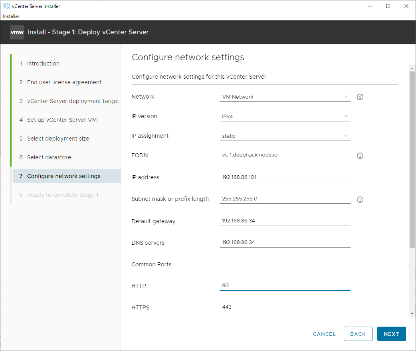Close the vCenter Server Installer window
416x351 pixels.
pyautogui.click(x=406, y=6)
